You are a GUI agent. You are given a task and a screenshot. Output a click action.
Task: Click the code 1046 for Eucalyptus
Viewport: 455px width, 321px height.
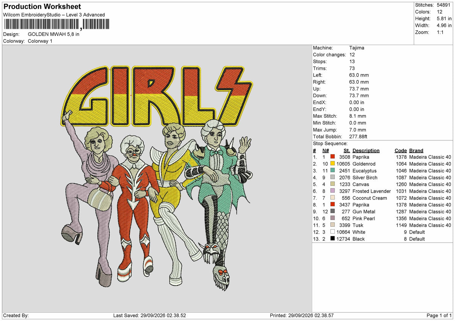point(400,170)
